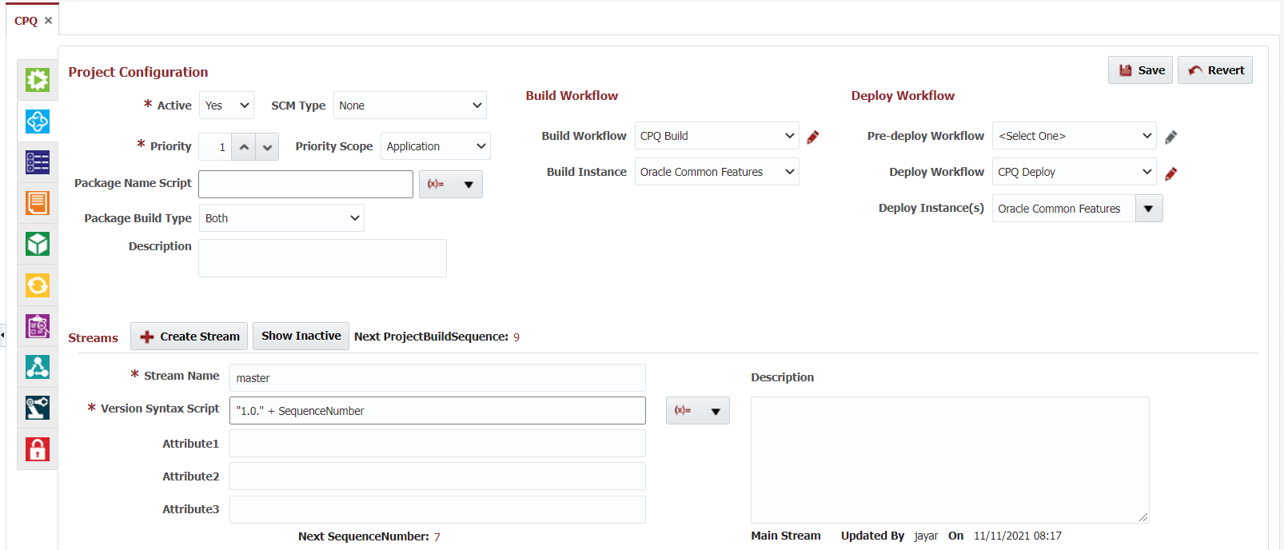Edit the Stream Name field
This screenshot has height=550, width=1284.
pos(437,378)
